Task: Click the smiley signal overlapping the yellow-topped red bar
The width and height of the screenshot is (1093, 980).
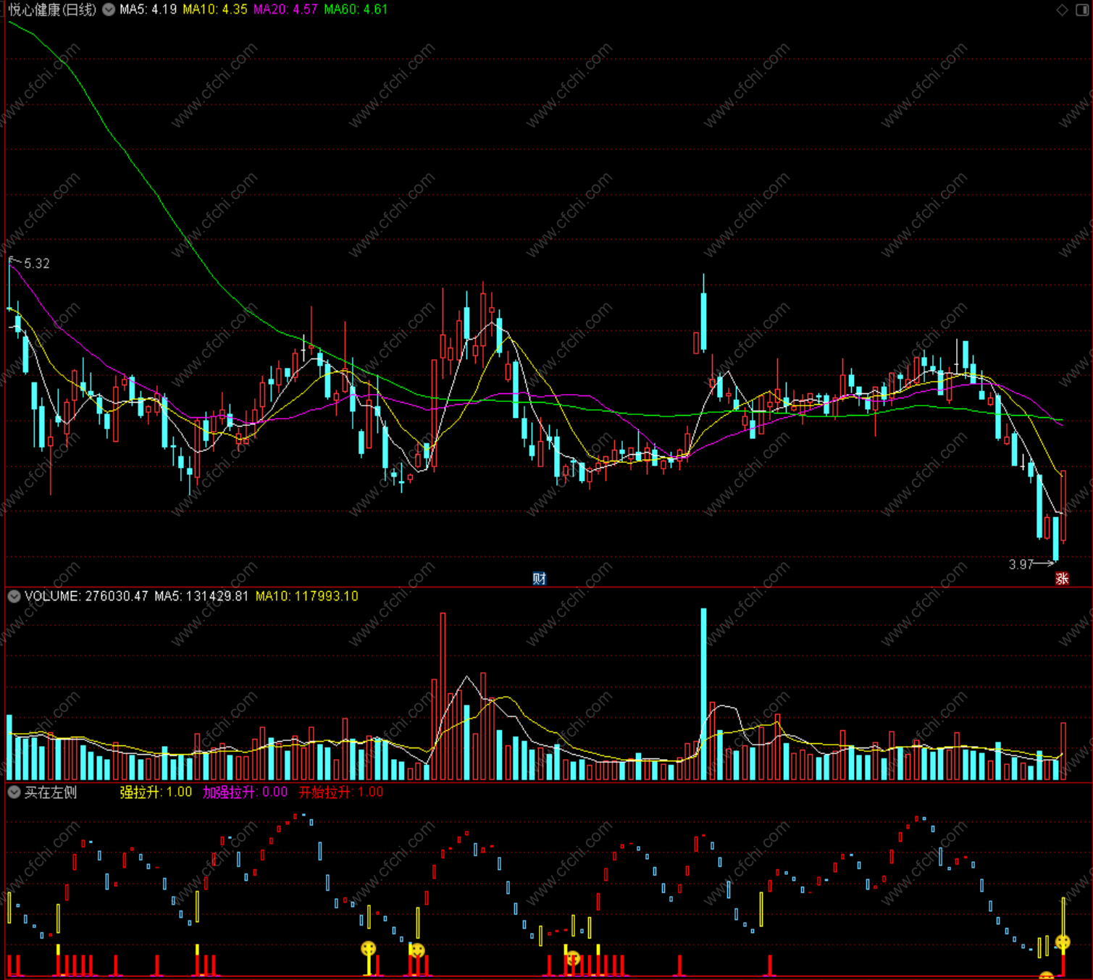Action: tap(416, 950)
